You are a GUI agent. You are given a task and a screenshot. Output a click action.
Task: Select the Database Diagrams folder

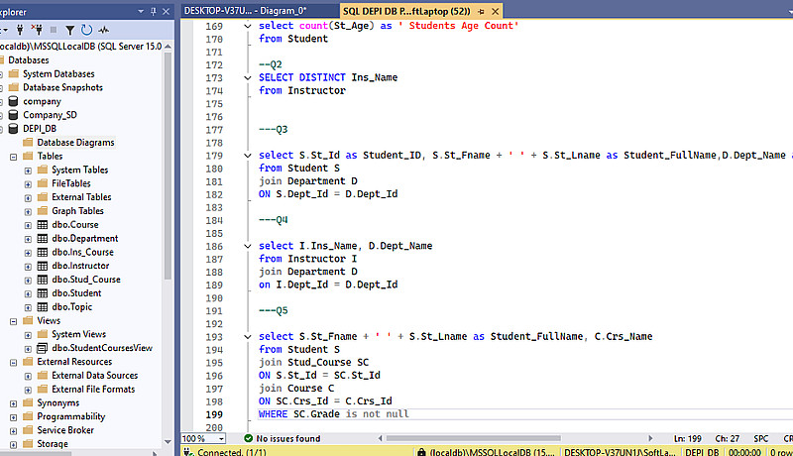pyautogui.click(x=75, y=143)
